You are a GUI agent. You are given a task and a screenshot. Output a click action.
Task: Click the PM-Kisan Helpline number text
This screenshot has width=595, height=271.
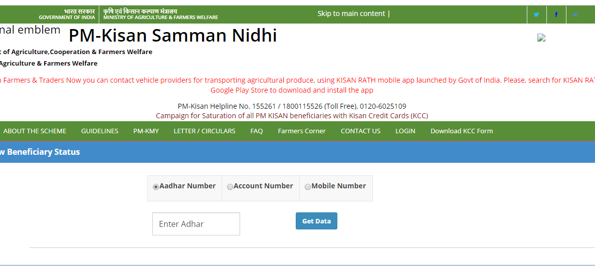(292, 106)
